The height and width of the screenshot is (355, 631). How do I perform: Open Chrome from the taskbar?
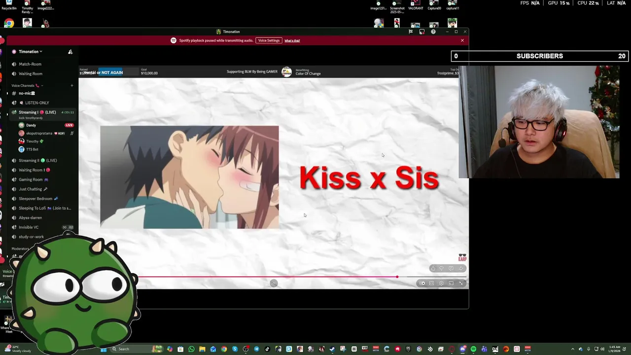tap(224, 349)
